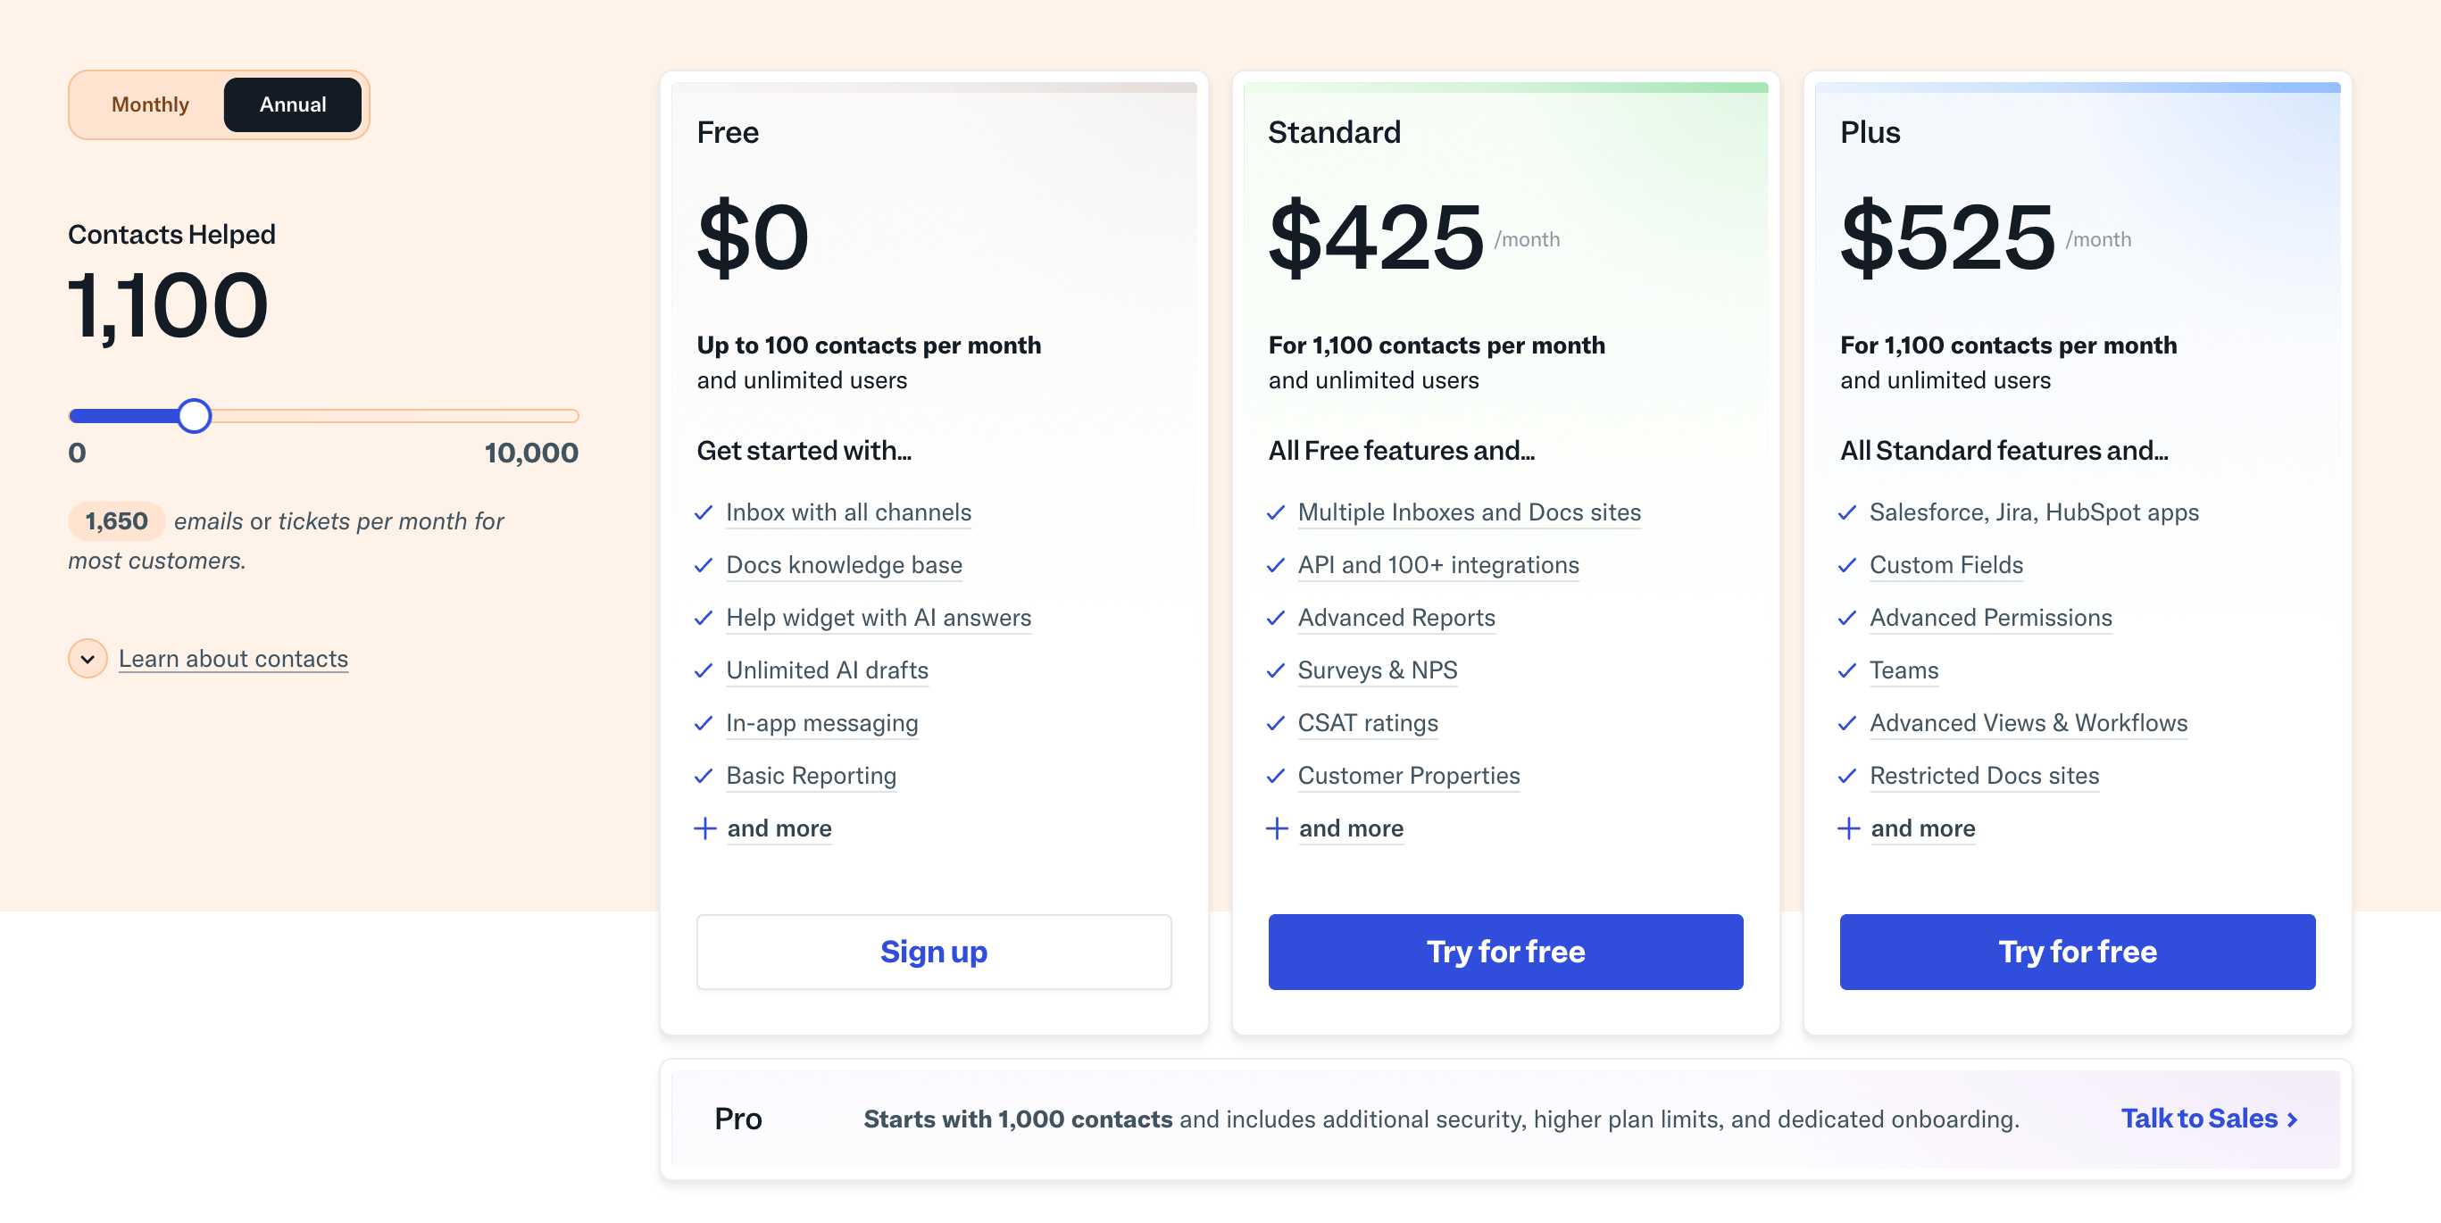Open the Advanced Permissions feature link

[1991, 618]
